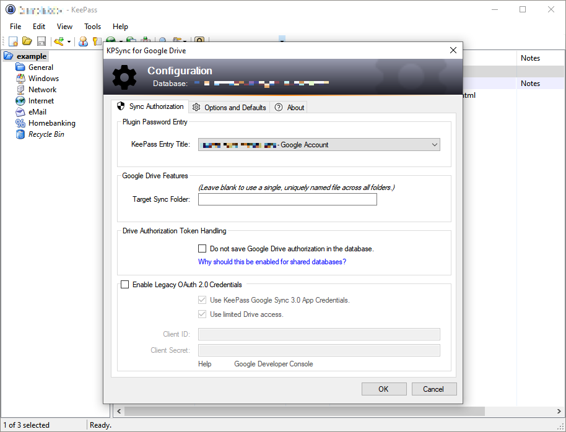Open the File menu
Image resolution: width=566 pixels, height=432 pixels.
pos(15,27)
